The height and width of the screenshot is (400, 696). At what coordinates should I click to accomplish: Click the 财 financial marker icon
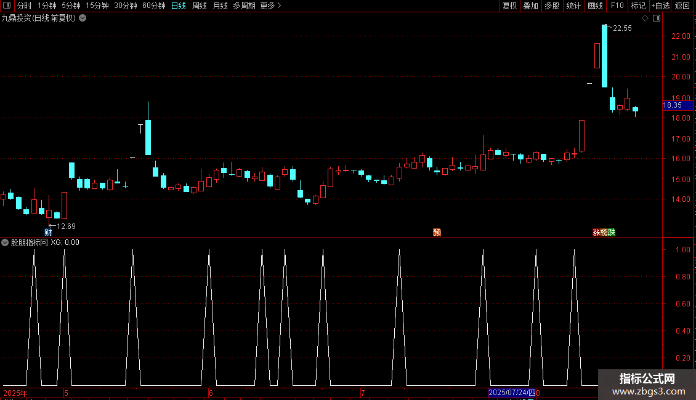48,233
